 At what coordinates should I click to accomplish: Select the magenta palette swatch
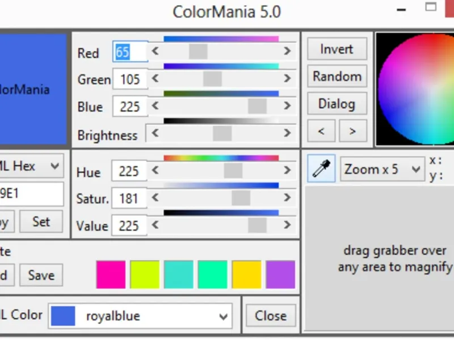[111, 275]
